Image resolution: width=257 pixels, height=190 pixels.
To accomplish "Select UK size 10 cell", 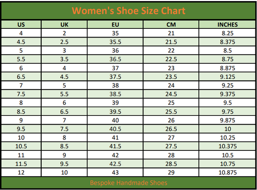I will 64,172.
